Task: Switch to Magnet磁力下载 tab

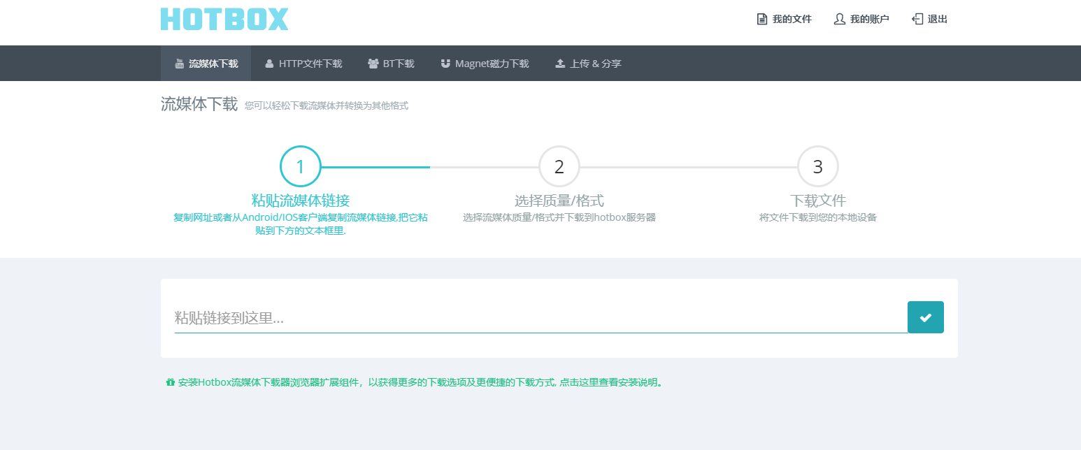Action: pos(485,64)
